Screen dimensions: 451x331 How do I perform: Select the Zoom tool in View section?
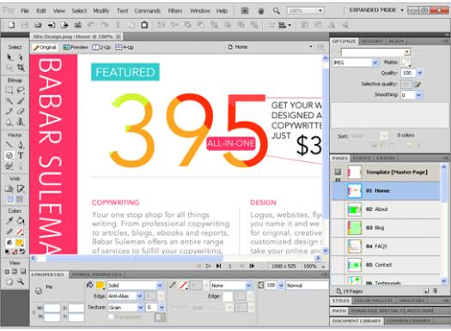(x=21, y=281)
